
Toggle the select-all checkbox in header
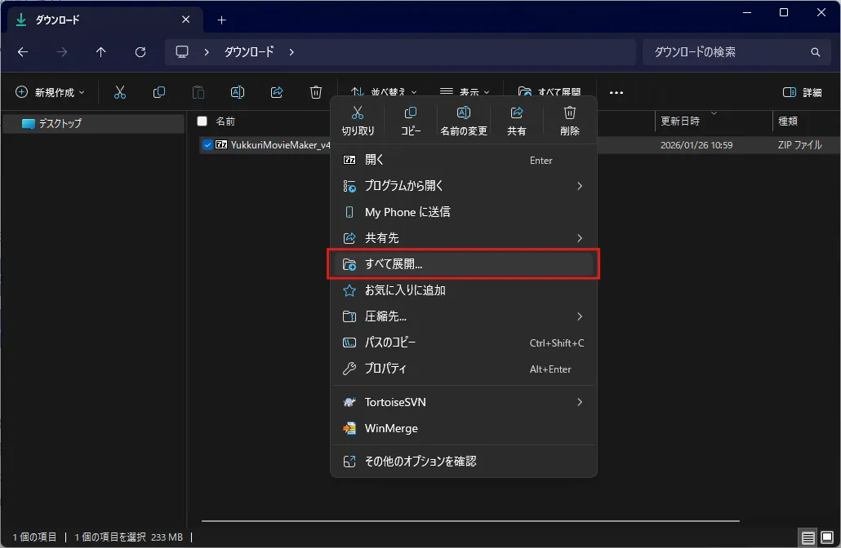point(202,121)
